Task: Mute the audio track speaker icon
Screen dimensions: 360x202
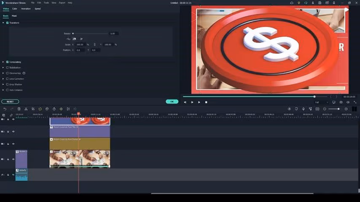Action: point(13,175)
